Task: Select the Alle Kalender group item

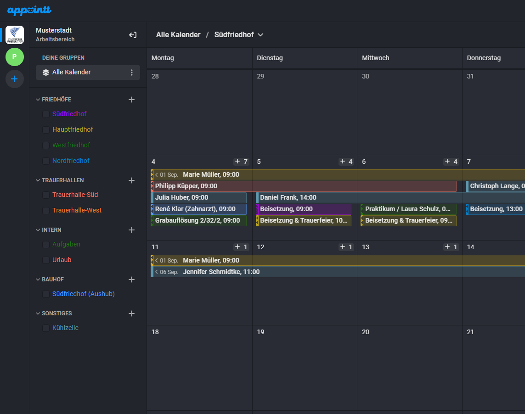Action: (x=71, y=73)
